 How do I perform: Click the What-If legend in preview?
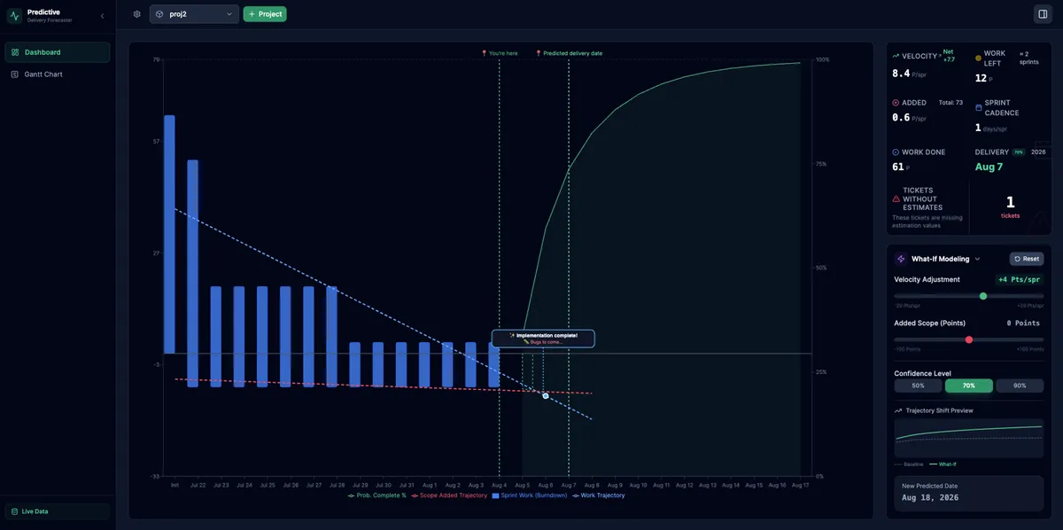[x=943, y=464]
